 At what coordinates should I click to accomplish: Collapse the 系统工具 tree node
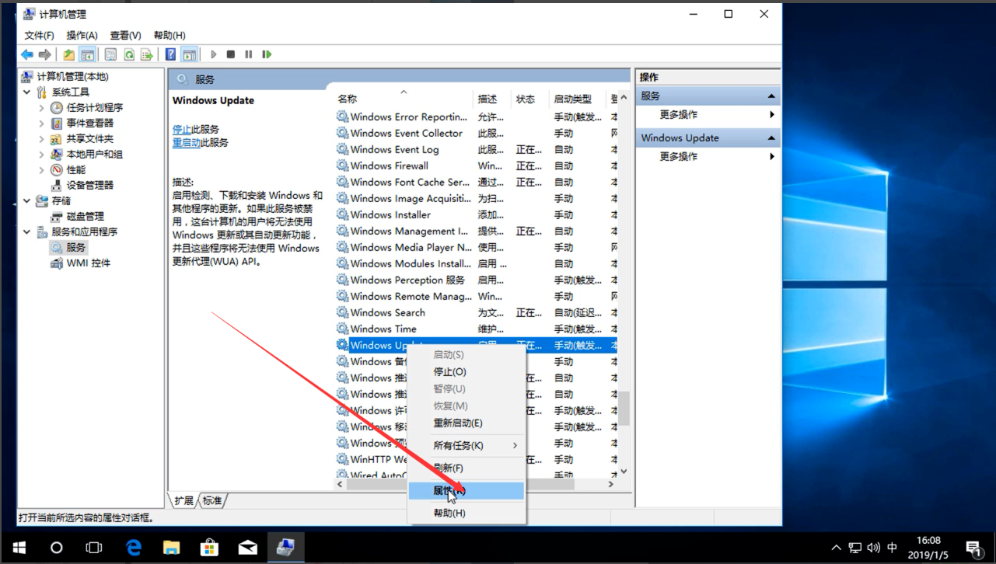pyautogui.click(x=27, y=92)
